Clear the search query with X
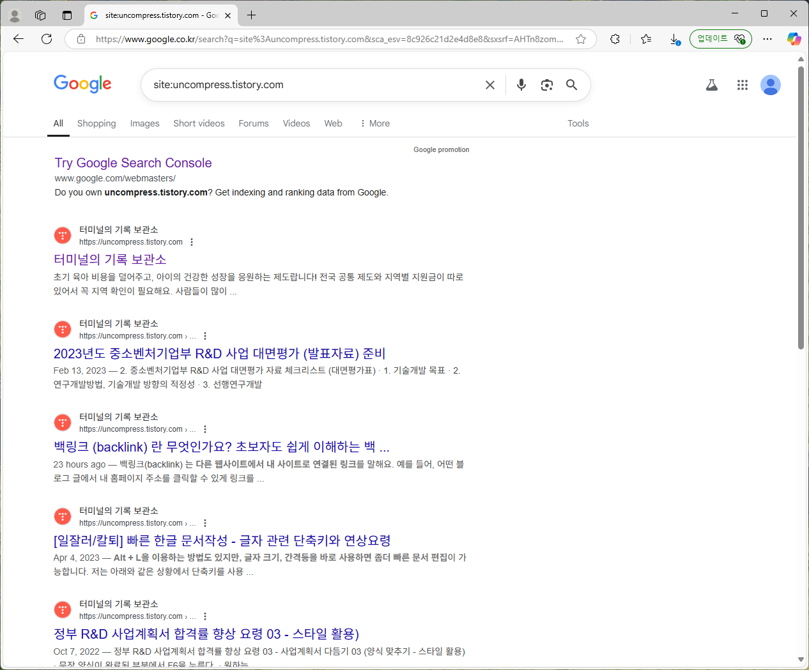 tap(490, 85)
